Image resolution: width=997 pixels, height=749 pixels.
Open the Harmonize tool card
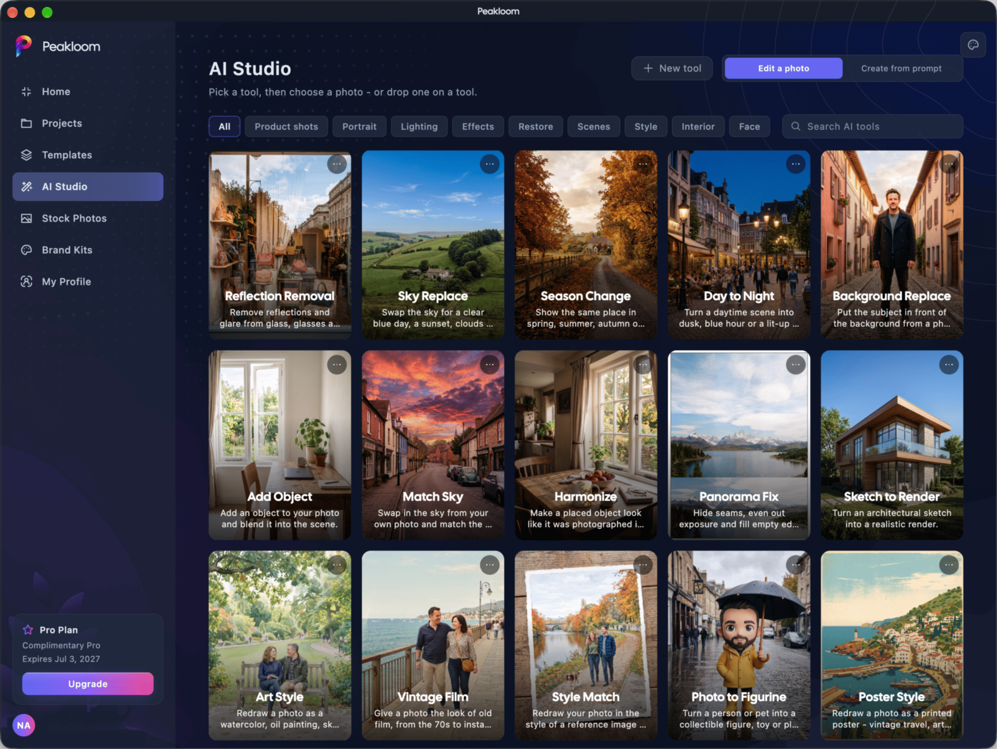[586, 445]
